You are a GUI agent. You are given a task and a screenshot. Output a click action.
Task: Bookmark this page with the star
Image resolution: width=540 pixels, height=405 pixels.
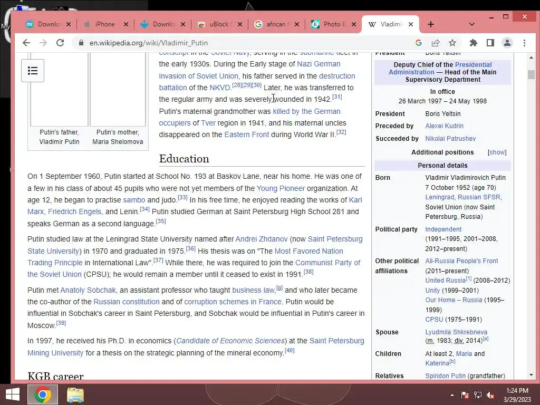coord(452,43)
